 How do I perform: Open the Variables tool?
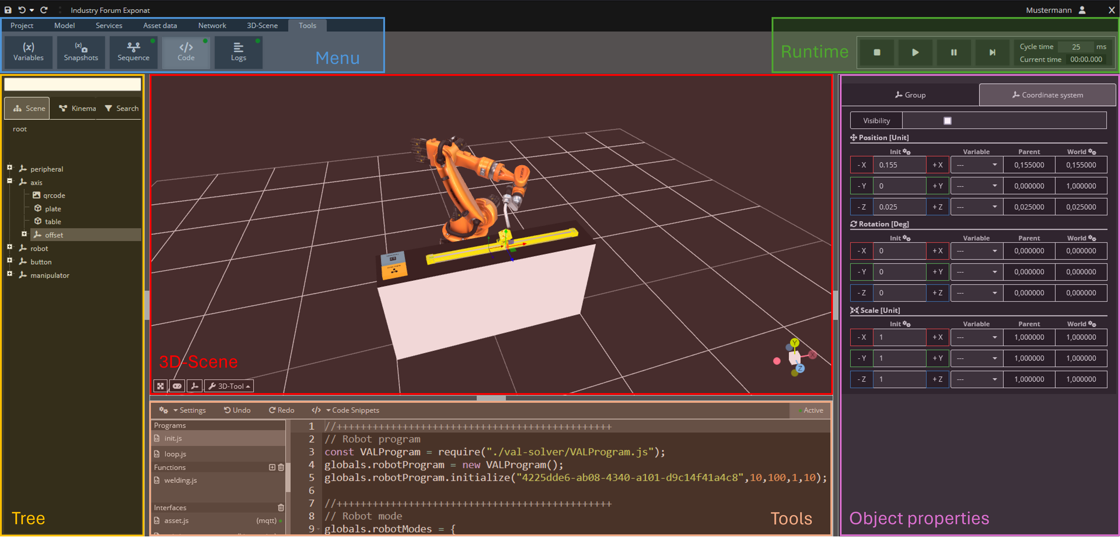pyautogui.click(x=28, y=52)
